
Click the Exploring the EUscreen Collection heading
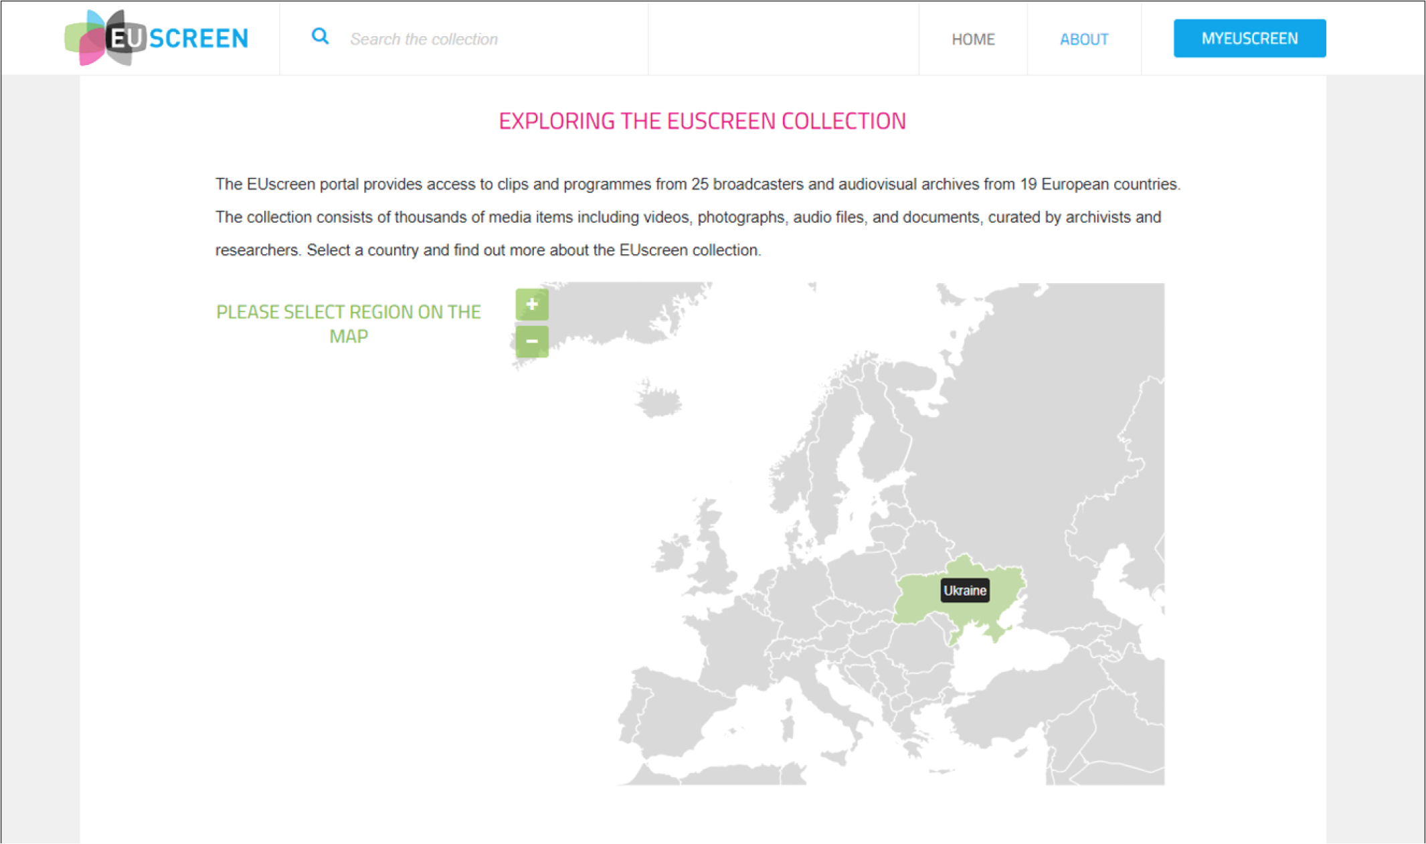coord(703,121)
